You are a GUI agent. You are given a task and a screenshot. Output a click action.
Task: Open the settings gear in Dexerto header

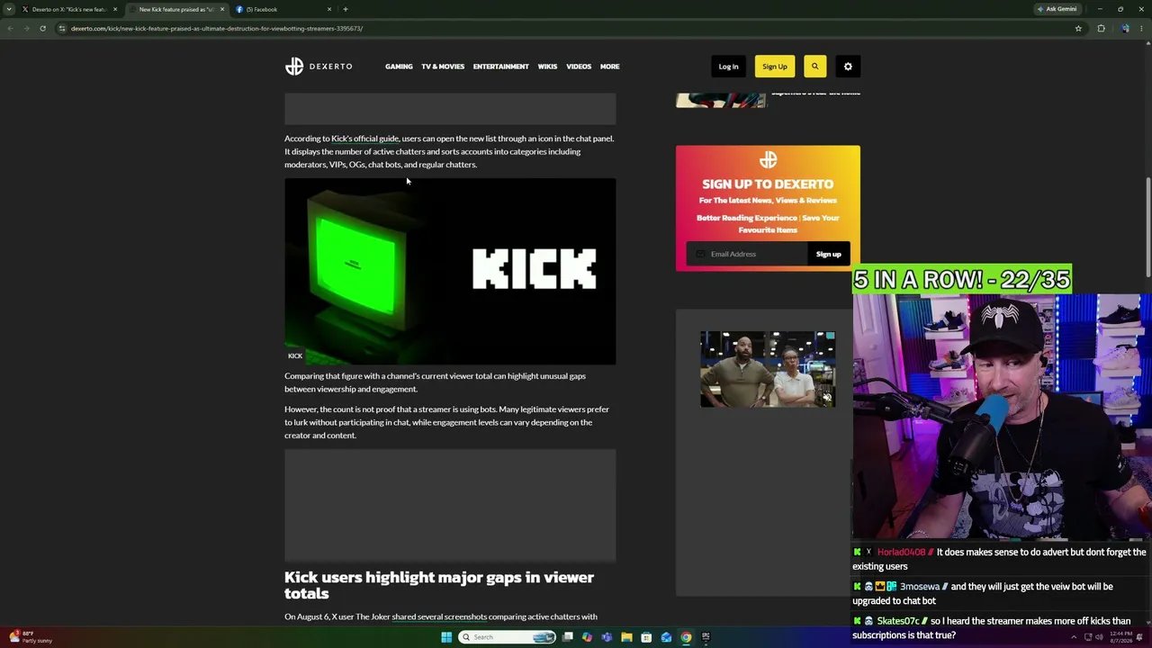848,66
